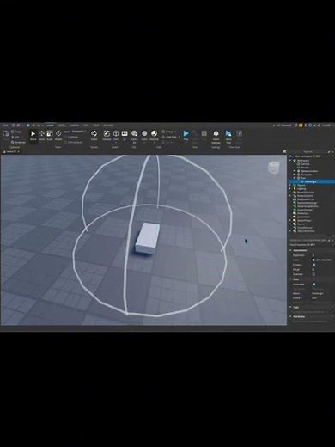Click the view orientation cube

pos(274,168)
